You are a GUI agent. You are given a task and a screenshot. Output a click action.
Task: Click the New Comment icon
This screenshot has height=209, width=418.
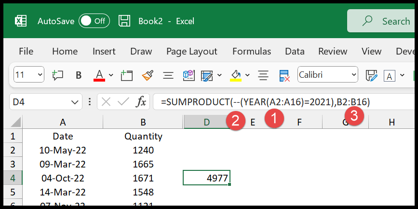pos(57,75)
